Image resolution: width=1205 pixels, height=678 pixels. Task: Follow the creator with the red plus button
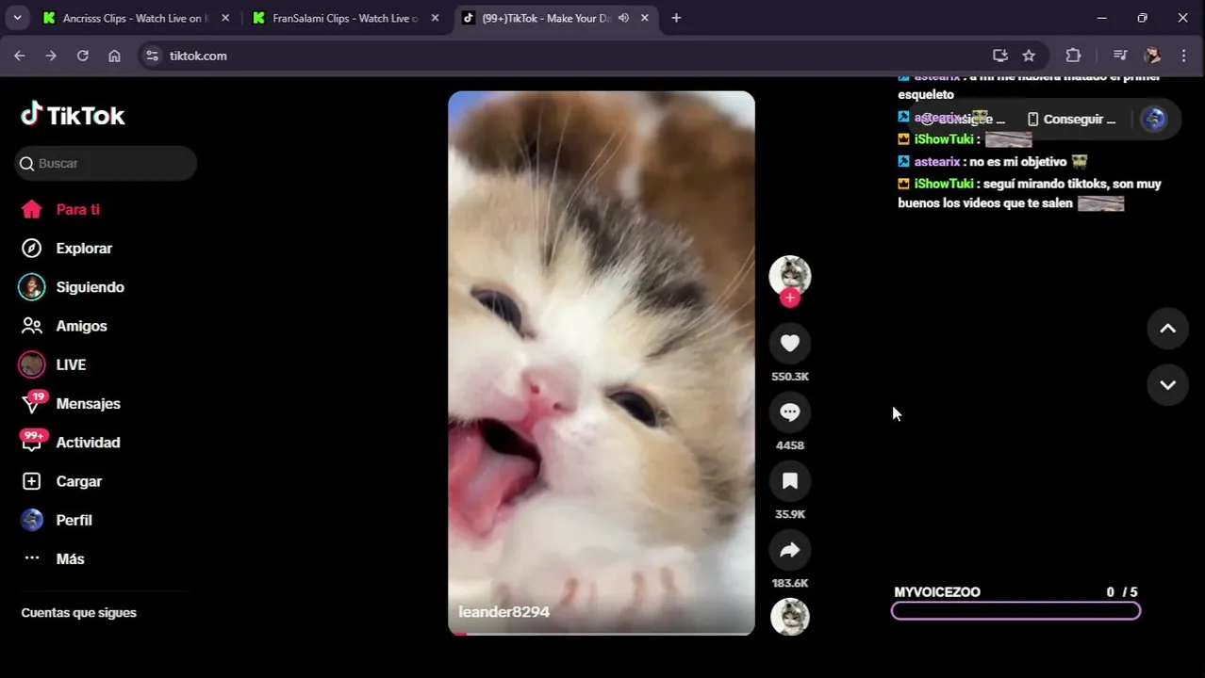tap(790, 298)
